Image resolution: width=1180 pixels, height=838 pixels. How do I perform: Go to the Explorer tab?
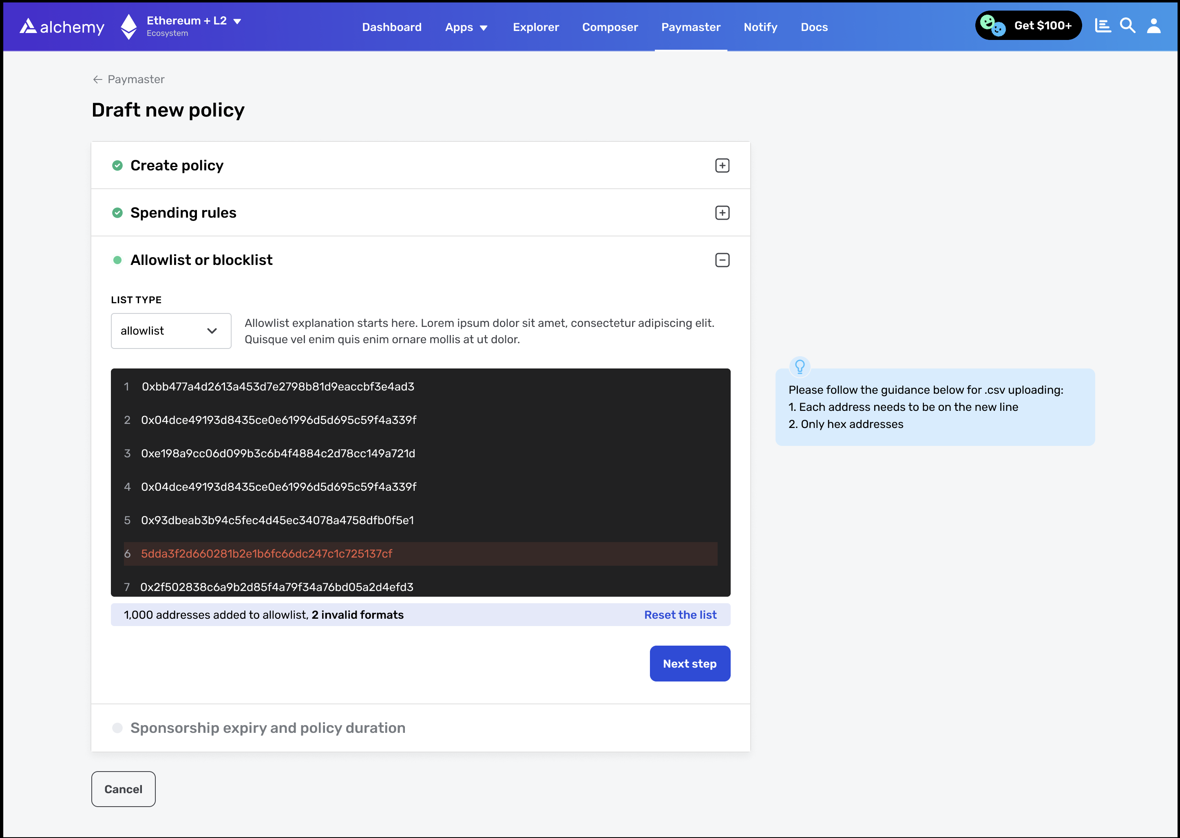[x=536, y=27]
